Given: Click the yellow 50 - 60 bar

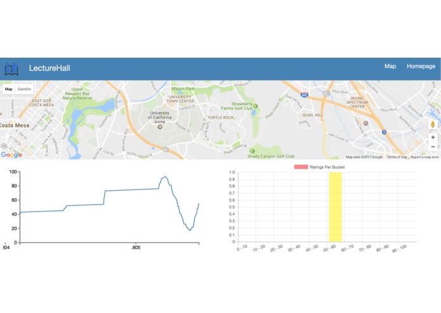Looking at the screenshot, I should tap(335, 207).
